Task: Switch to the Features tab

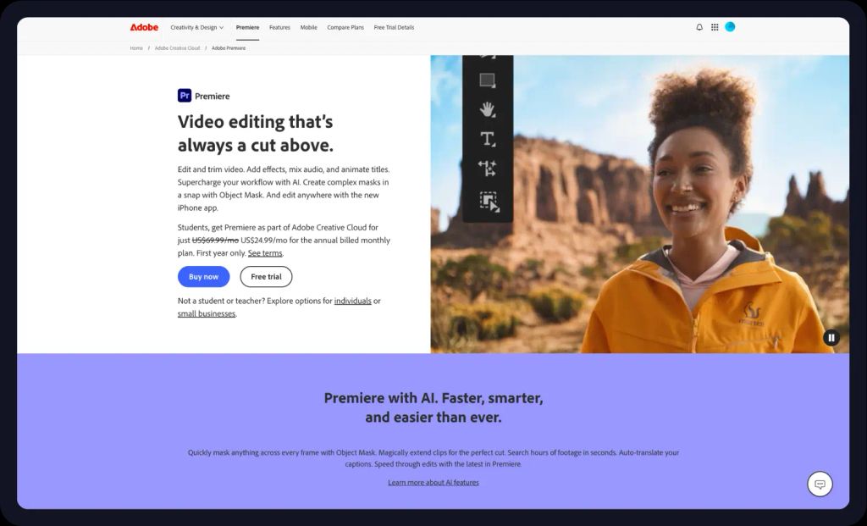Action: pyautogui.click(x=279, y=26)
